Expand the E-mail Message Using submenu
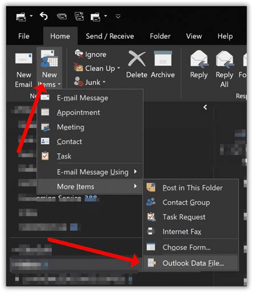The image size is (270, 300). coord(90,172)
